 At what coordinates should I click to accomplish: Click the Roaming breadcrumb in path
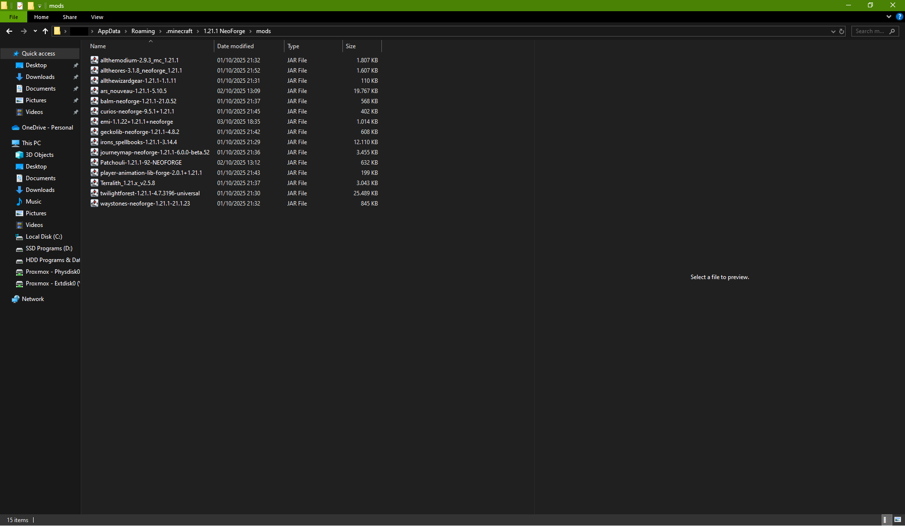pyautogui.click(x=143, y=31)
